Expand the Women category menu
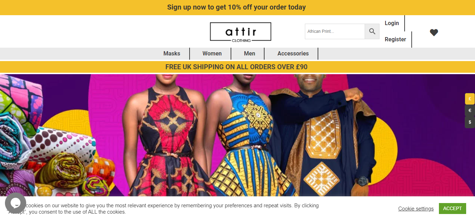This screenshot has height=220, width=475. [212, 54]
